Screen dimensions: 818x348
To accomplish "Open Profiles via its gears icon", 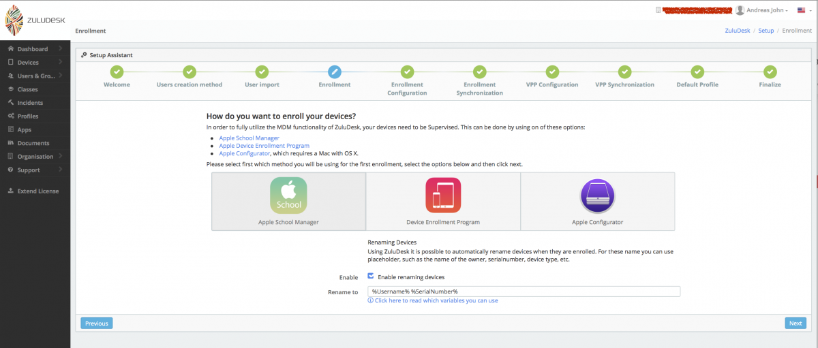I will point(11,116).
